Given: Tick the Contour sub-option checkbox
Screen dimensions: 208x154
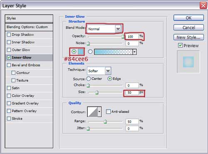Looking at the screenshot, I should tap(13, 73).
